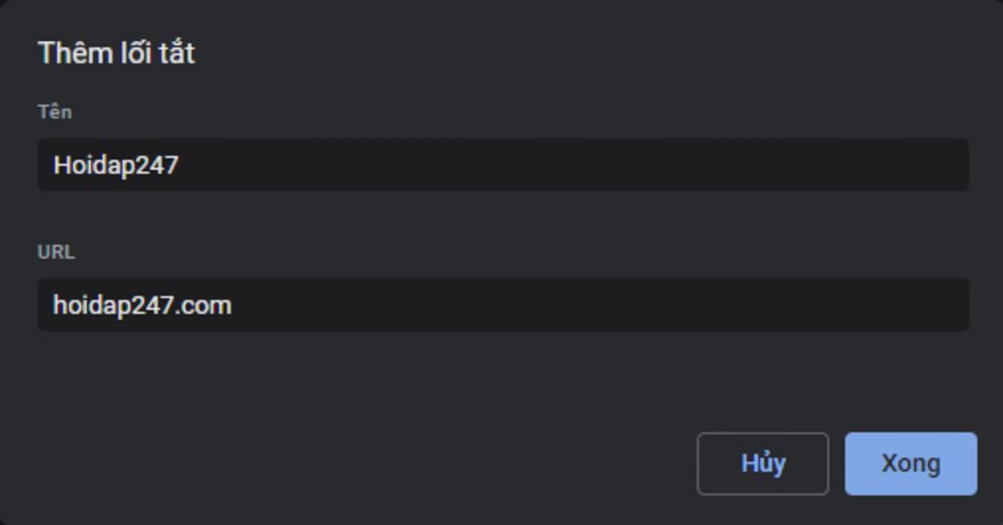Click the hoidap247.com text in URL field
The width and height of the screenshot is (1003, 525).
click(142, 305)
